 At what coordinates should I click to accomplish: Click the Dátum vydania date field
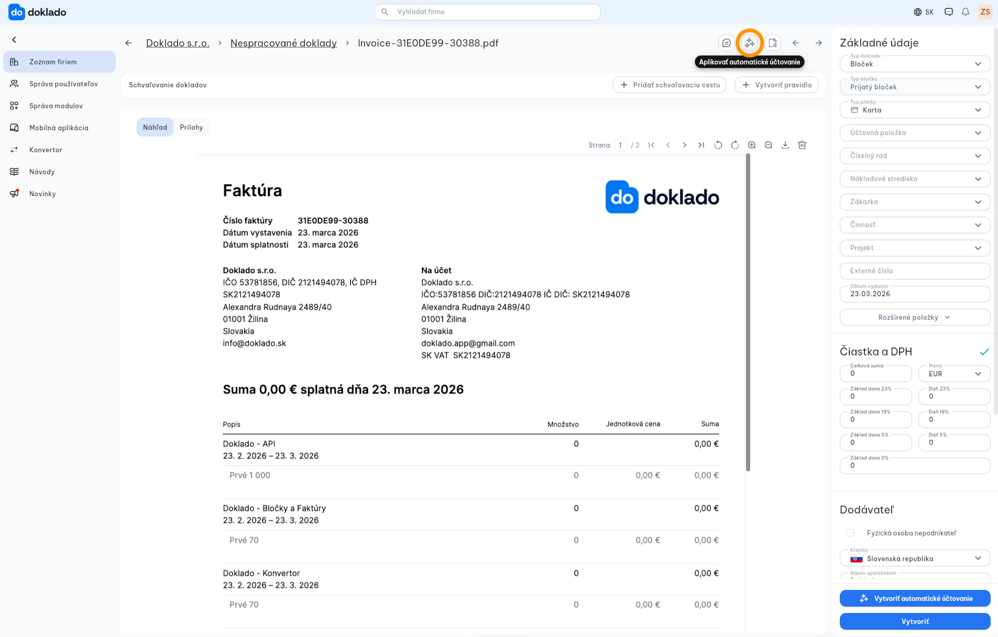(x=915, y=294)
